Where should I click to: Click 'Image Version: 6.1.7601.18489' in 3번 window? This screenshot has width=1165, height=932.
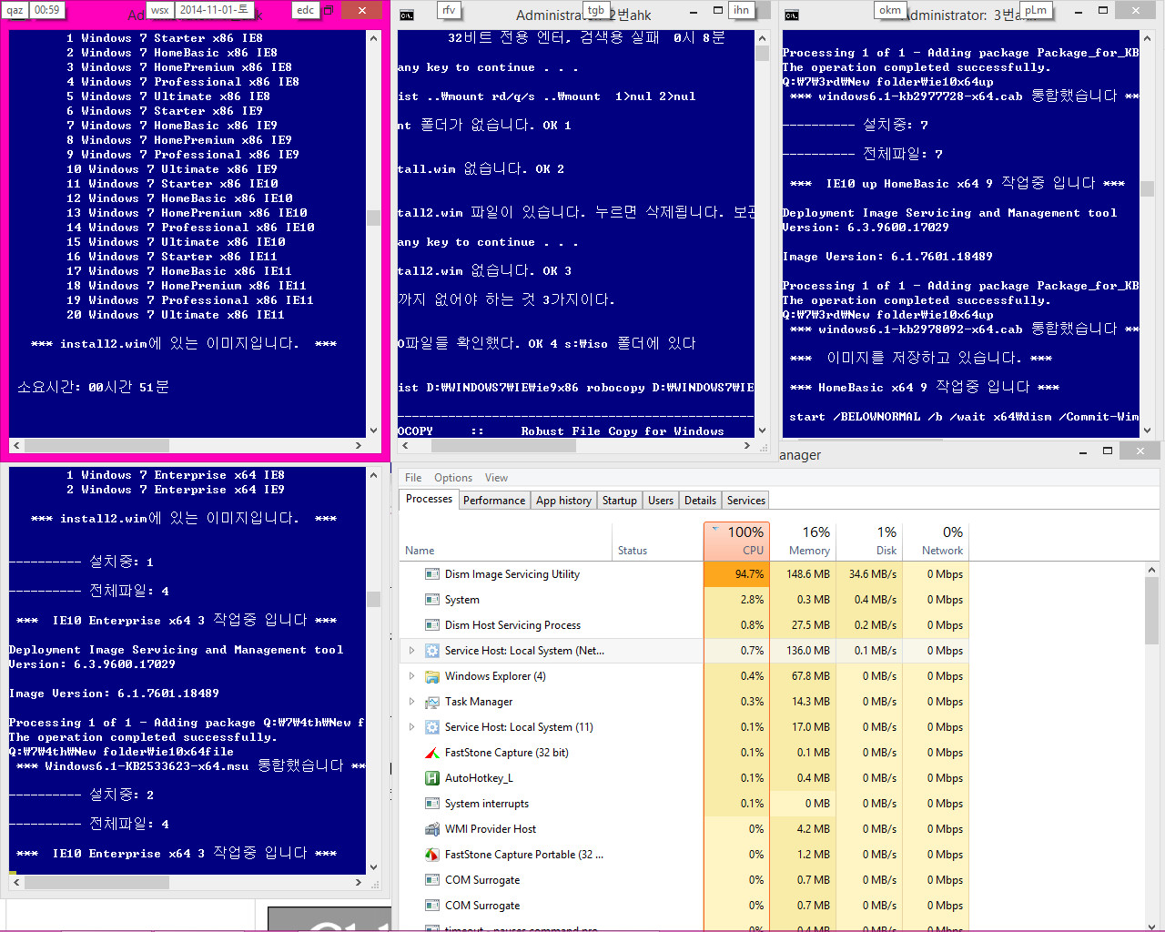pyautogui.click(x=887, y=257)
